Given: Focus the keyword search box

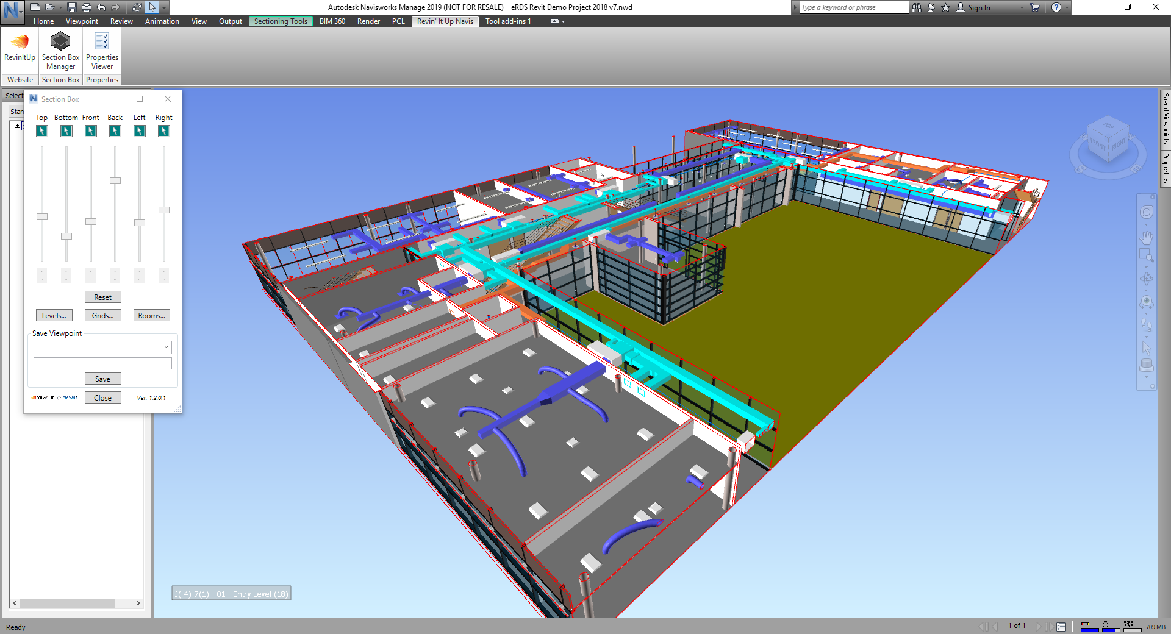Looking at the screenshot, I should 854,7.
